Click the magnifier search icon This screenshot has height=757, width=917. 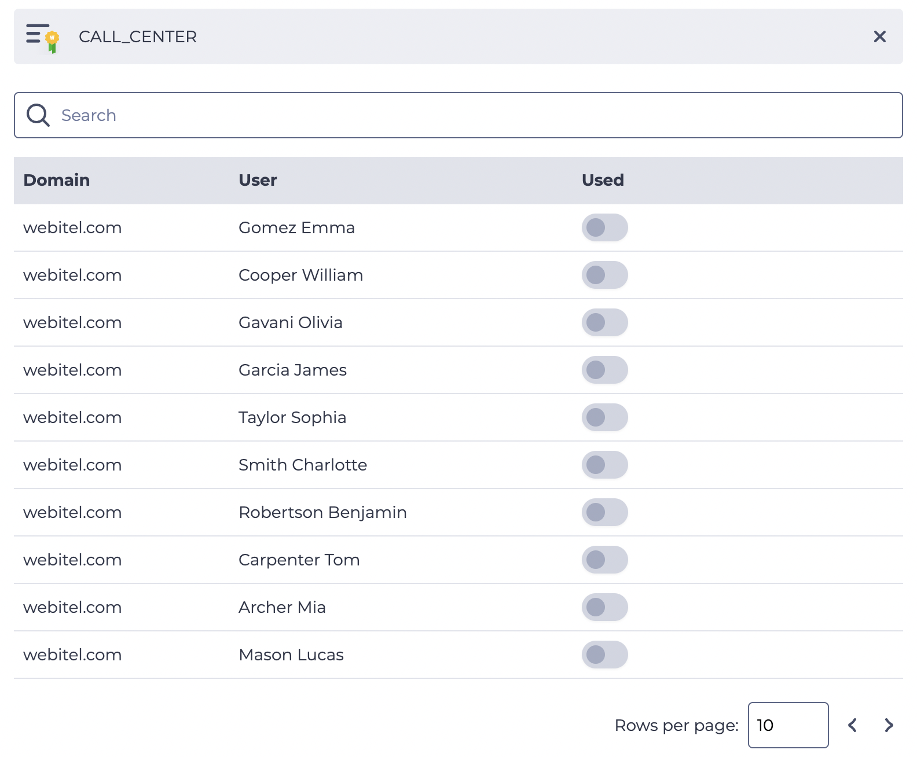38,115
